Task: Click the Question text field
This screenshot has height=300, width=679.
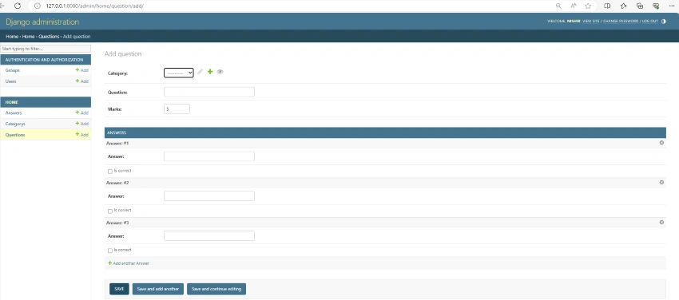Action: coord(209,92)
